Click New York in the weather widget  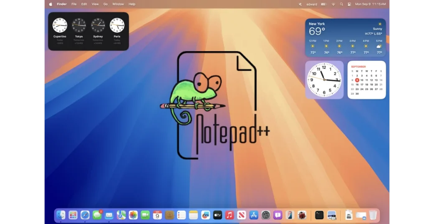tap(317, 24)
